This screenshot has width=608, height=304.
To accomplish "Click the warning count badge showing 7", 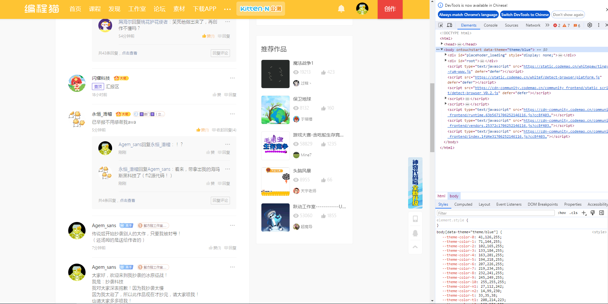I will [x=566, y=25].
